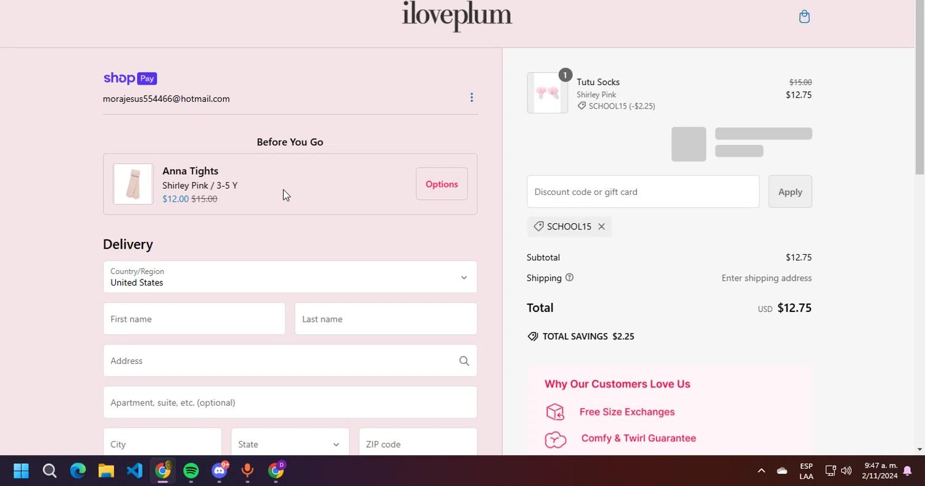Open second Chrome profile in taskbar
Viewport: 925px width, 486px height.
(x=276, y=471)
